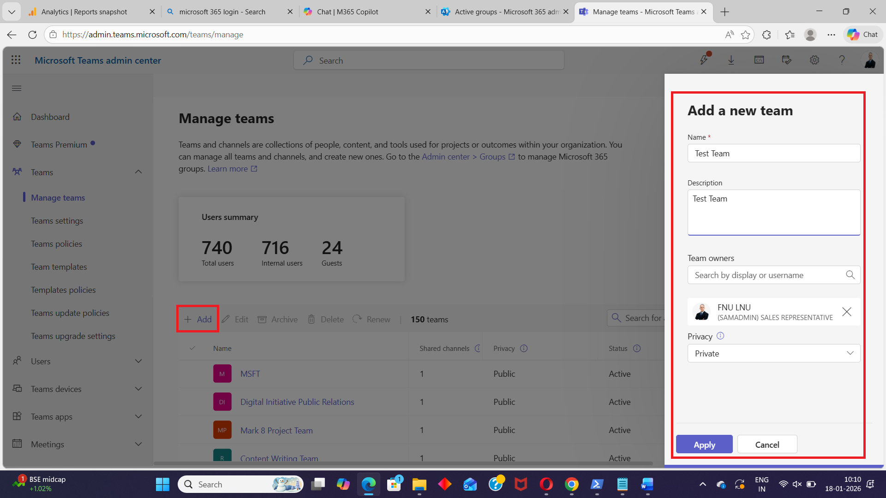The image size is (886, 498).
Task: Collapse the Teams section in sidebar
Action: (138, 172)
